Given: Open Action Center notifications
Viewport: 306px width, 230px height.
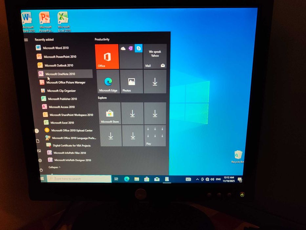Looking at the screenshot, I should tap(240, 179).
